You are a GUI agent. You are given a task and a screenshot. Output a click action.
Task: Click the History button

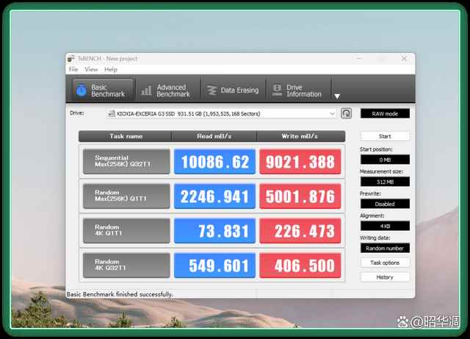[385, 277]
